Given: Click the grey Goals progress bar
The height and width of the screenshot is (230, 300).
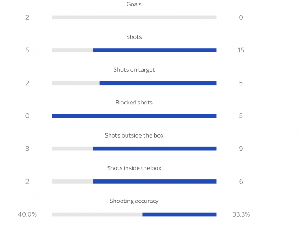Looking at the screenshot, I should pyautogui.click(x=134, y=17).
